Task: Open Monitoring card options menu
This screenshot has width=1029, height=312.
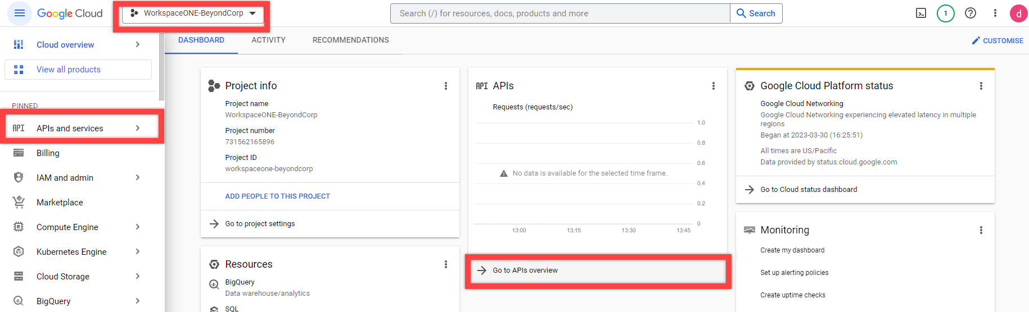Action: (981, 230)
